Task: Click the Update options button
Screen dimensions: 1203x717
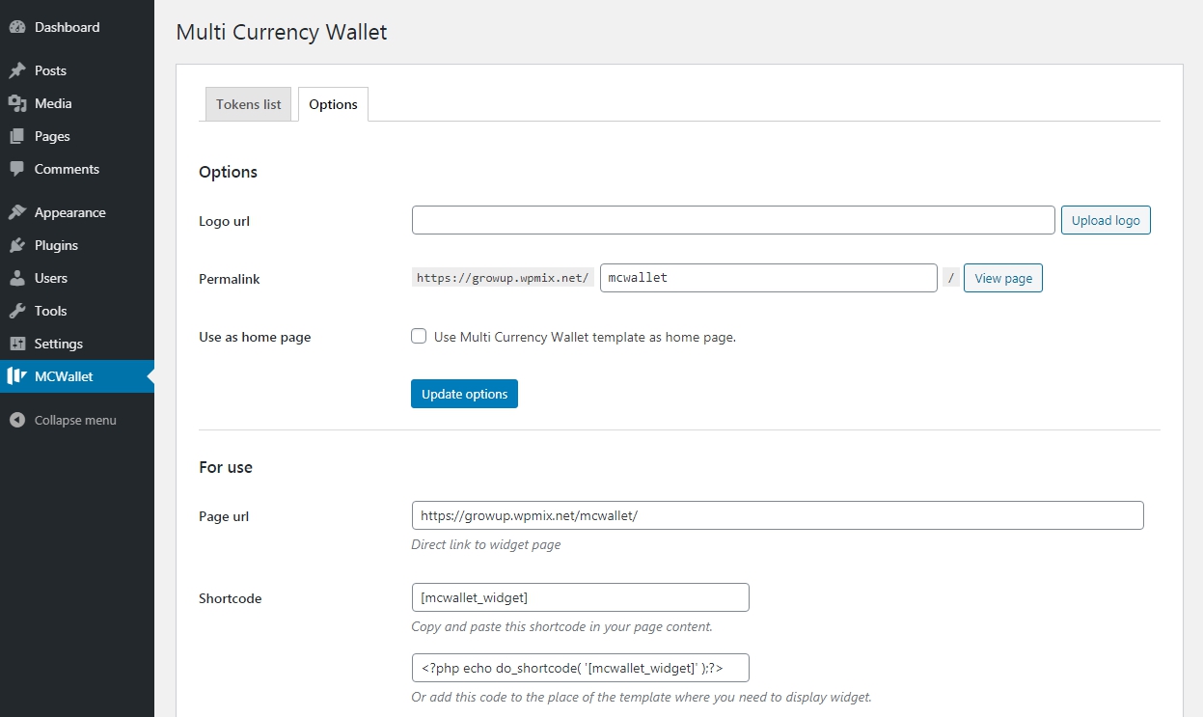Action: tap(464, 394)
